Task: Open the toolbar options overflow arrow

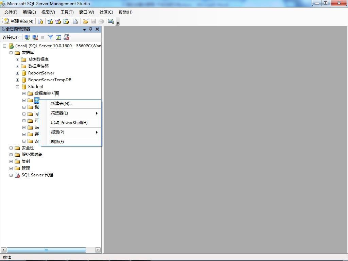Action: pyautogui.click(x=118, y=23)
